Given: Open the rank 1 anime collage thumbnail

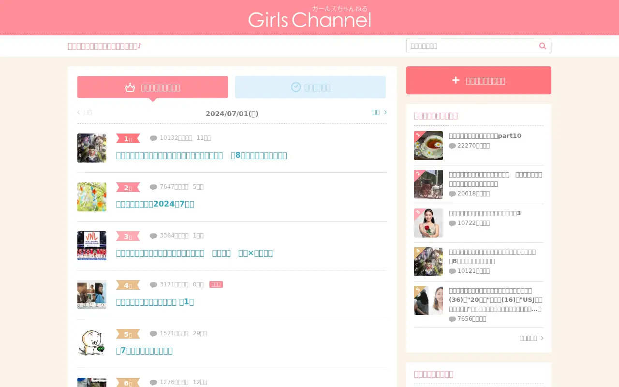Looking at the screenshot, I should (x=92, y=148).
